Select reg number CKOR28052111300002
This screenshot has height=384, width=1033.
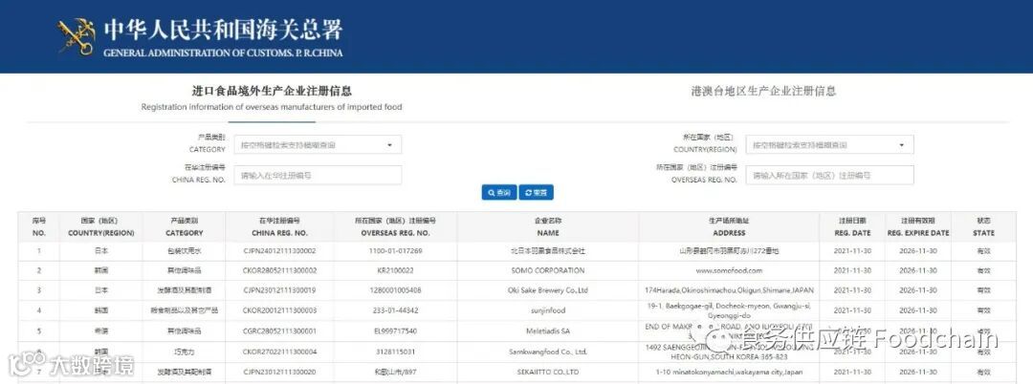click(x=280, y=270)
